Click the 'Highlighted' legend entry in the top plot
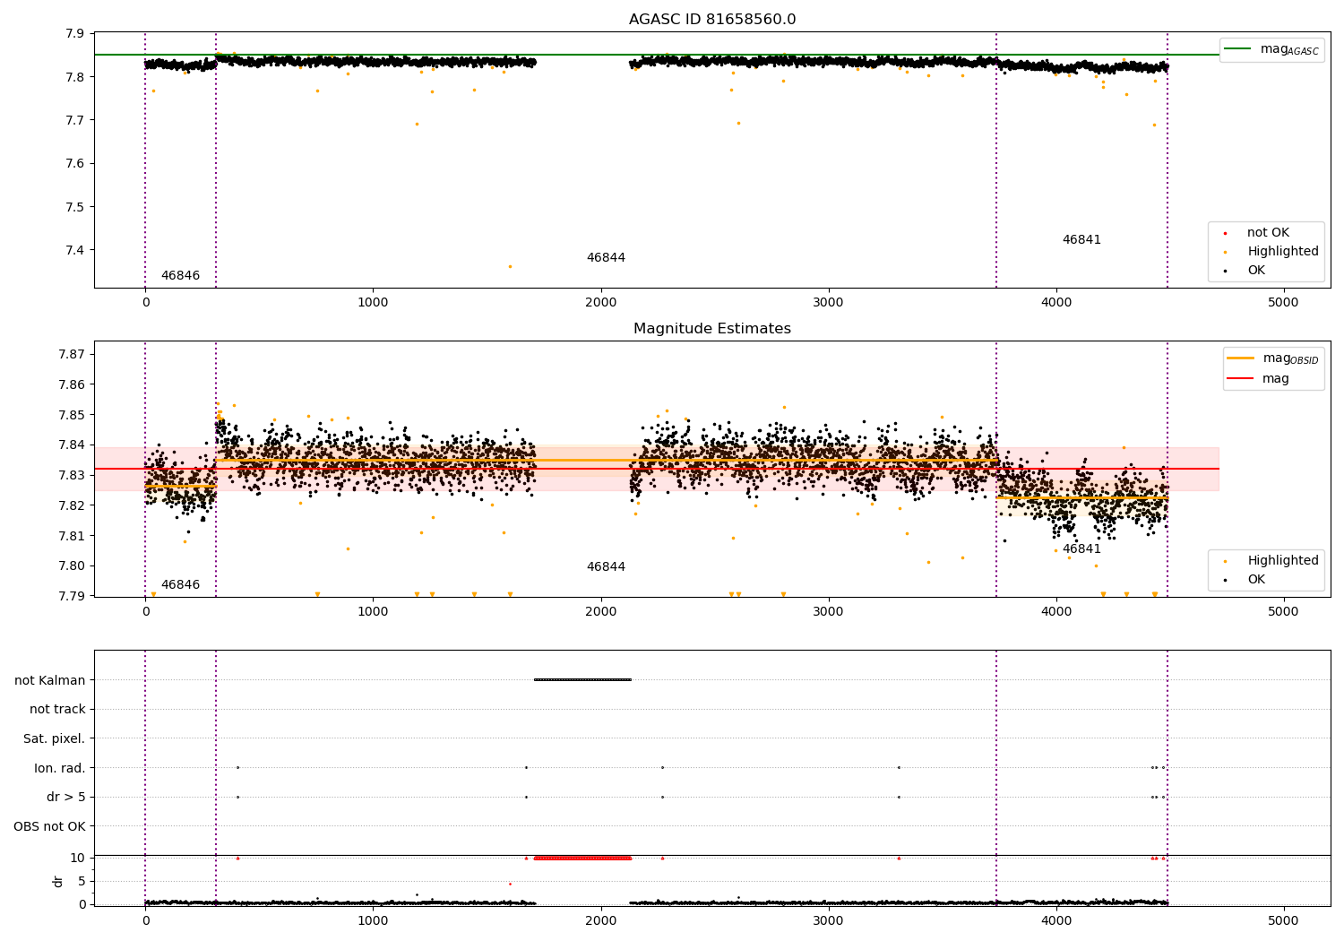The height and width of the screenshot is (941, 1344). (x=1283, y=252)
